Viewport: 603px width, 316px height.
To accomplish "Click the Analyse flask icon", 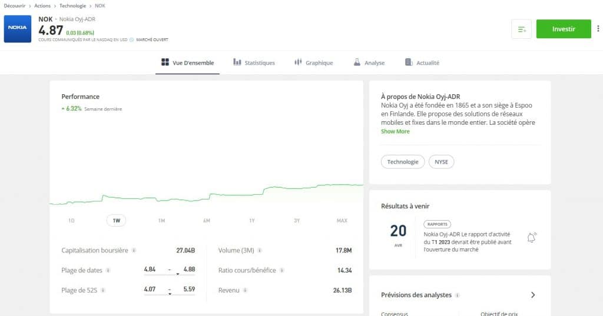I will tap(357, 62).
